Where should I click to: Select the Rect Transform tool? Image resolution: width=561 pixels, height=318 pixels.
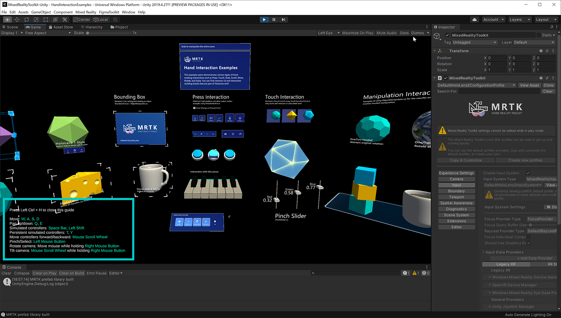46,20
